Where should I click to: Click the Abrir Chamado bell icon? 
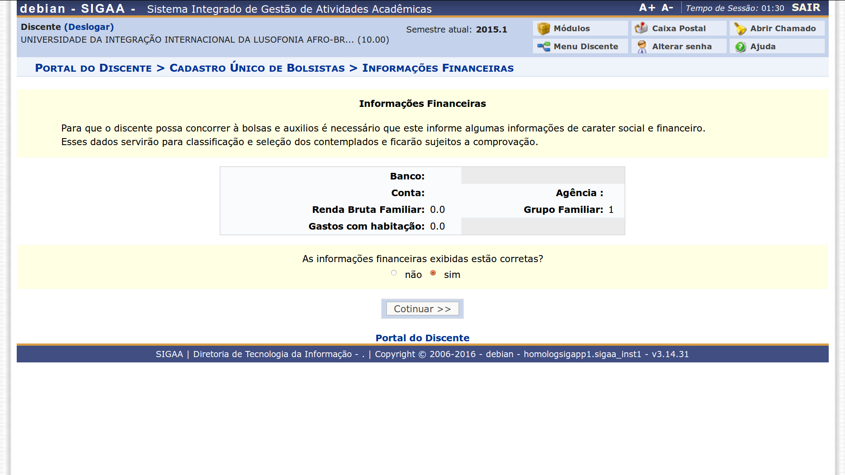[x=740, y=29]
